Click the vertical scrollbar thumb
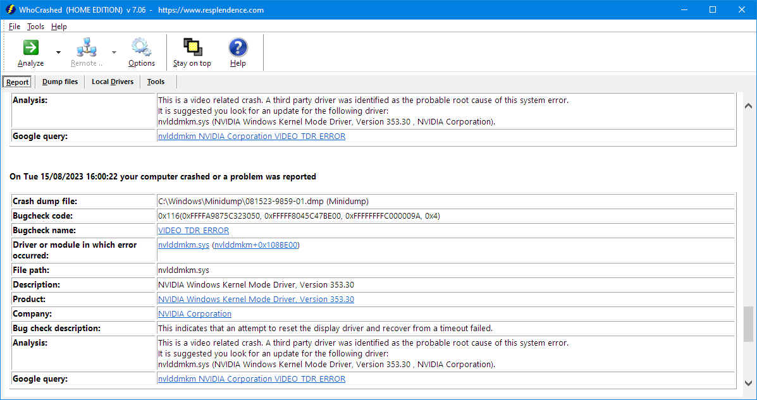This screenshot has height=400, width=757. point(749,324)
